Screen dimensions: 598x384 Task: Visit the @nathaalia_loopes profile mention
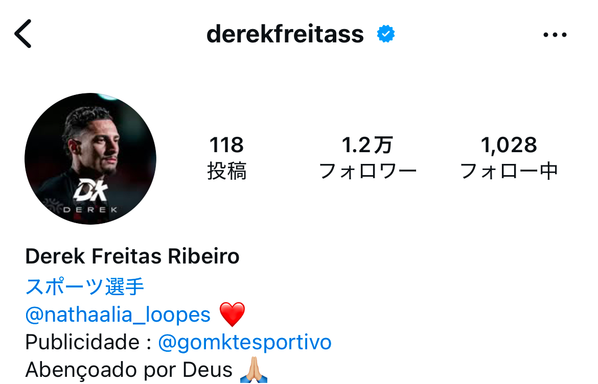pos(118,315)
